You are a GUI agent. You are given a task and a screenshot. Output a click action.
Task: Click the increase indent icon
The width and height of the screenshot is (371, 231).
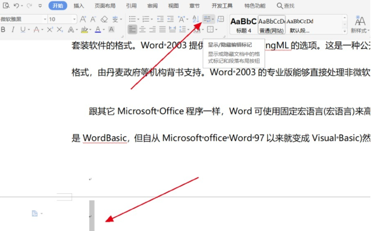(x=170, y=19)
